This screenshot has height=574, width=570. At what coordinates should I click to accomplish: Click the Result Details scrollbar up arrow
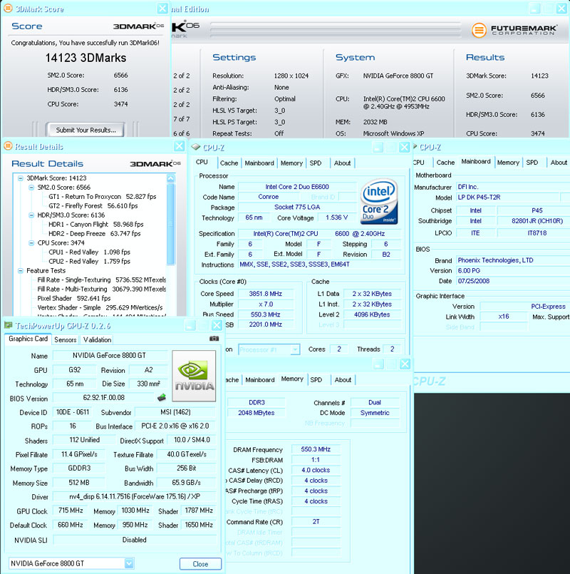click(170, 178)
